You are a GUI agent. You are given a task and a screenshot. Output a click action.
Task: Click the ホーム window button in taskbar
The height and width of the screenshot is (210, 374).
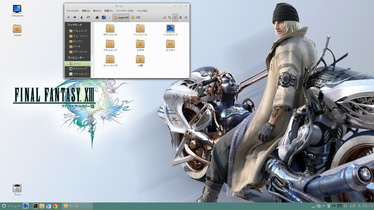click(x=77, y=206)
